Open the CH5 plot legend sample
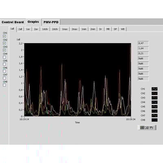The image size is (163, 163). coord(154,107)
